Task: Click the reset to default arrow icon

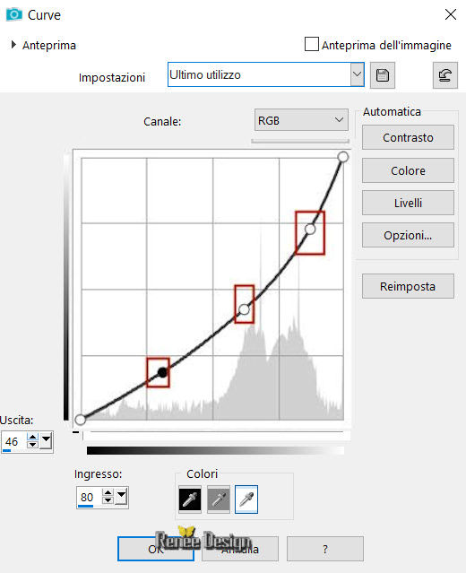Action: click(x=445, y=75)
